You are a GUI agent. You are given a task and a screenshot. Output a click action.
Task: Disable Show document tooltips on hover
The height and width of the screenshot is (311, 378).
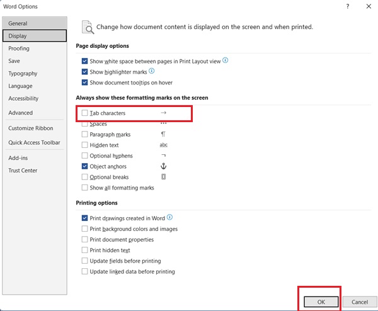85,83
